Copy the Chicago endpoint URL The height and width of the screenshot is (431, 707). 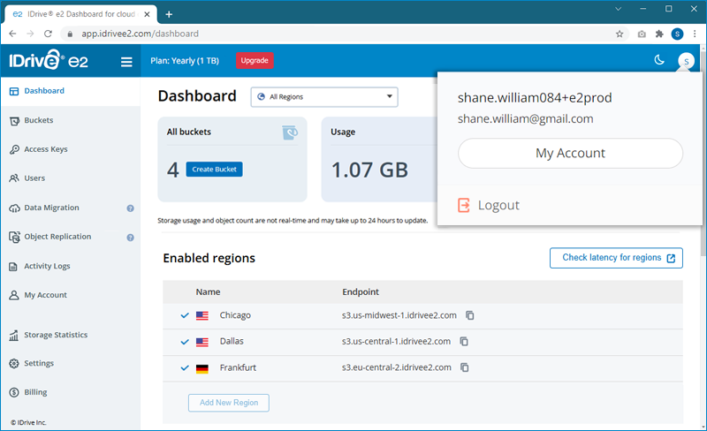coord(470,315)
